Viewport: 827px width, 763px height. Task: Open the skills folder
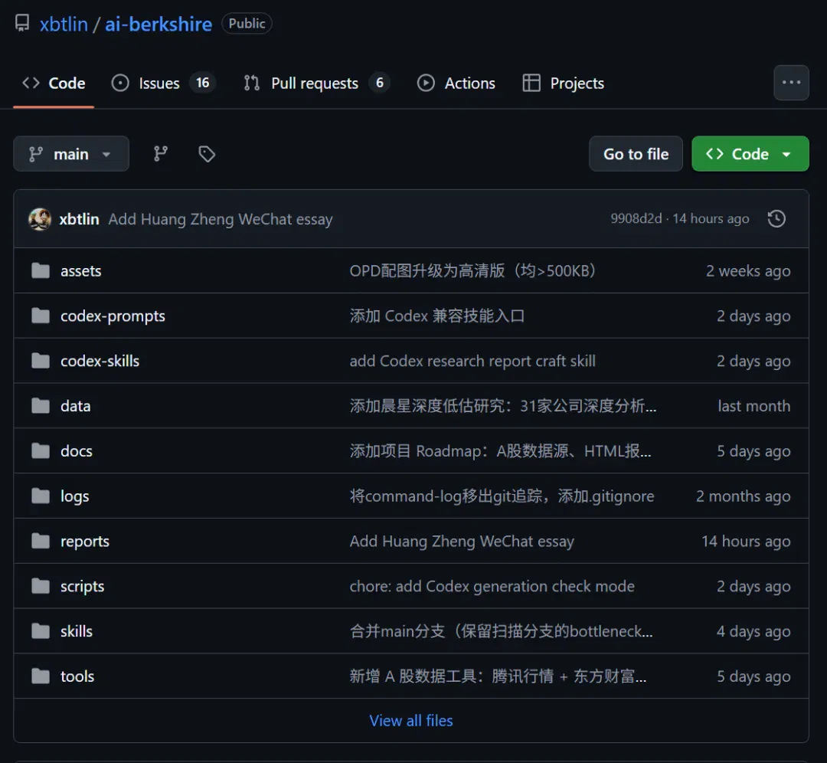coord(77,631)
